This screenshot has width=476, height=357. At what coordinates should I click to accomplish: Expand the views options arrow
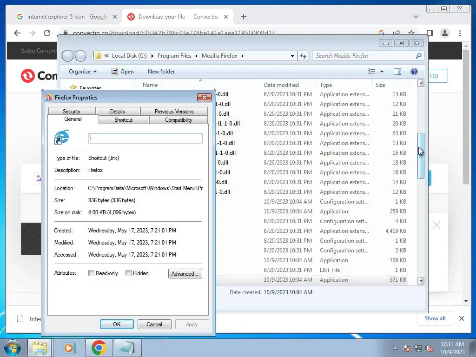[382, 72]
